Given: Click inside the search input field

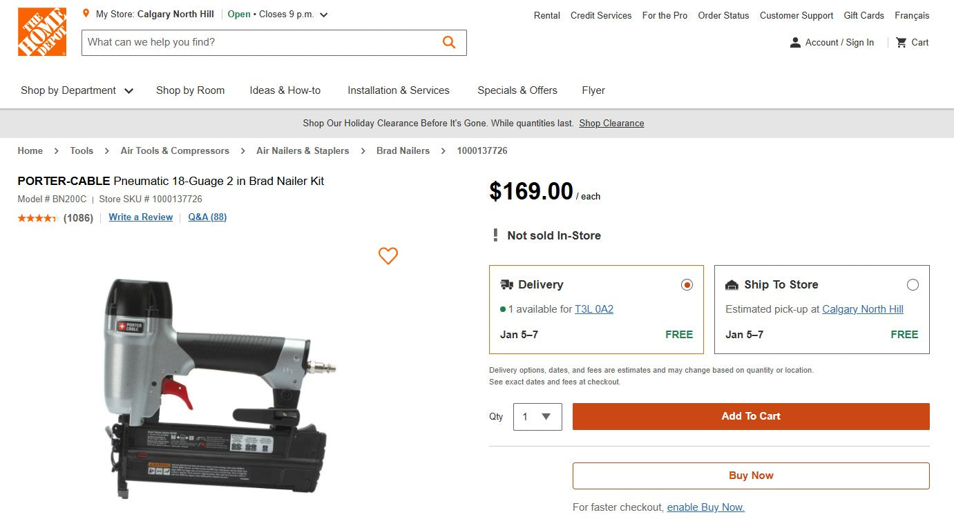Looking at the screenshot, I should point(263,42).
